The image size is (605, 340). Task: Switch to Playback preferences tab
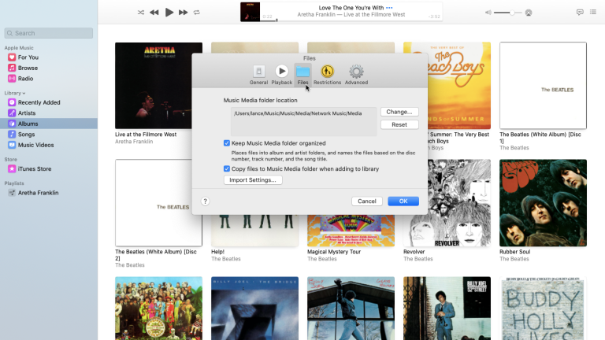click(x=282, y=75)
